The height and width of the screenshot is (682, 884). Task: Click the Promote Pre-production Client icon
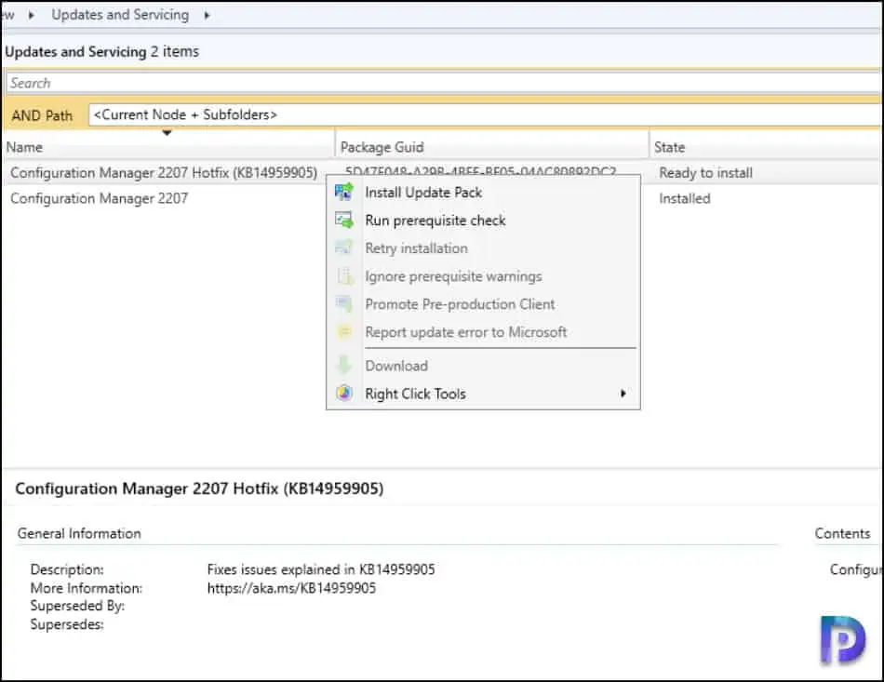point(344,304)
